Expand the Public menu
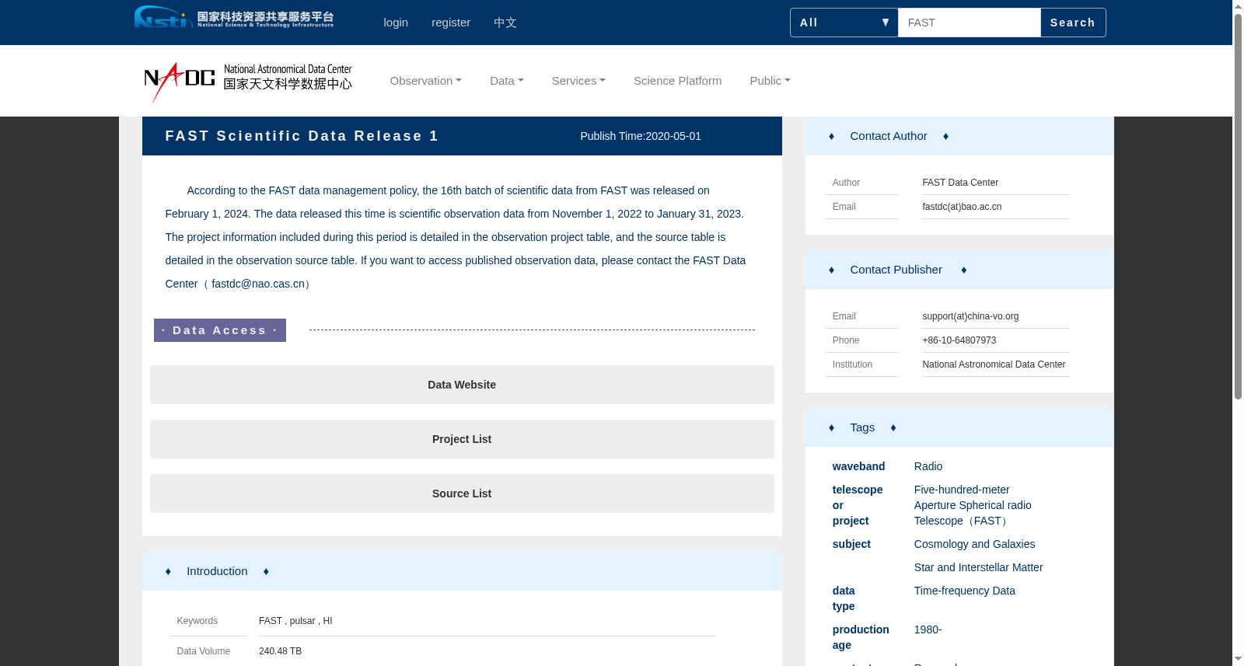The height and width of the screenshot is (666, 1244). coord(771,81)
